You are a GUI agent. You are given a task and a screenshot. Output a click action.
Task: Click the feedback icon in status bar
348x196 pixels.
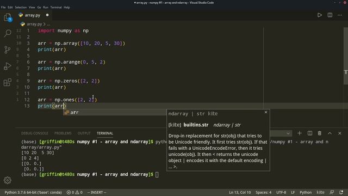332,192
